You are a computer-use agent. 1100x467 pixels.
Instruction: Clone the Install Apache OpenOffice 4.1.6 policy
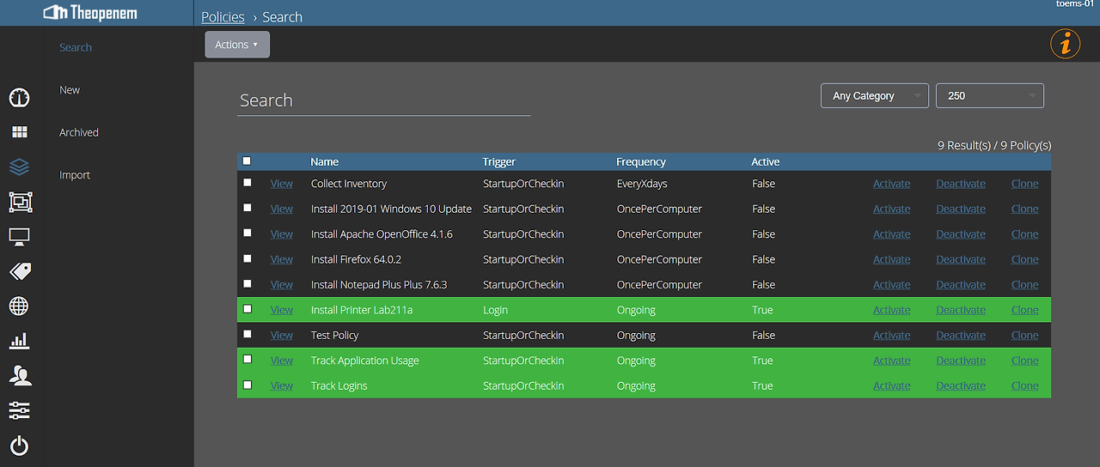(x=1024, y=234)
